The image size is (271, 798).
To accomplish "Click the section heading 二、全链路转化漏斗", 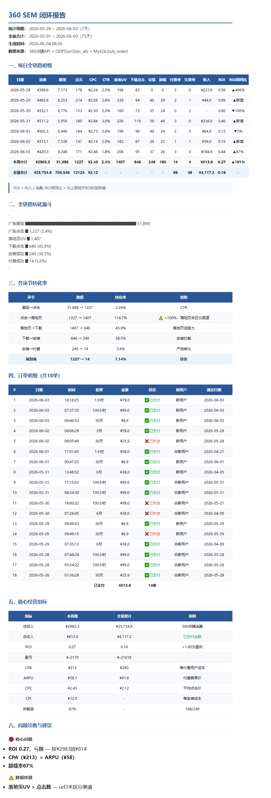I will click(x=30, y=204).
